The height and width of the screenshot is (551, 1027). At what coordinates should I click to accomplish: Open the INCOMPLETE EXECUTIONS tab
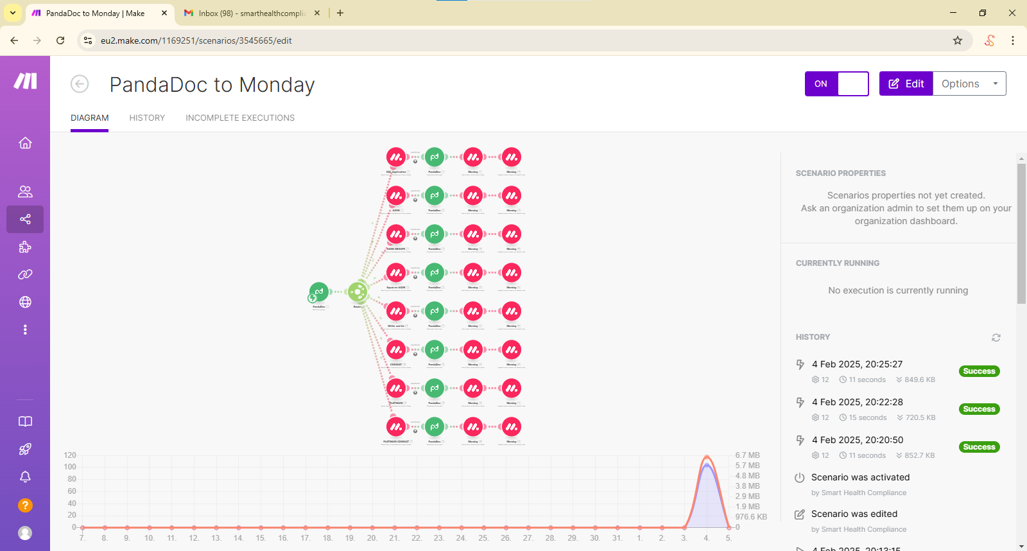pos(240,118)
